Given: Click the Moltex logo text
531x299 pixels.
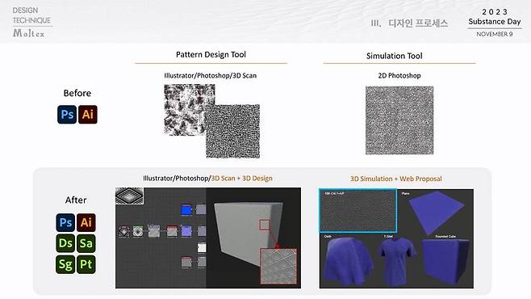Looking at the screenshot, I should pyautogui.click(x=29, y=33).
